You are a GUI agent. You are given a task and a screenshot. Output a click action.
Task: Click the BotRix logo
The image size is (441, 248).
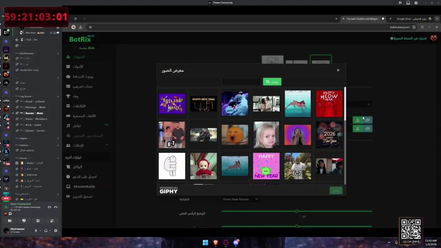click(82, 39)
